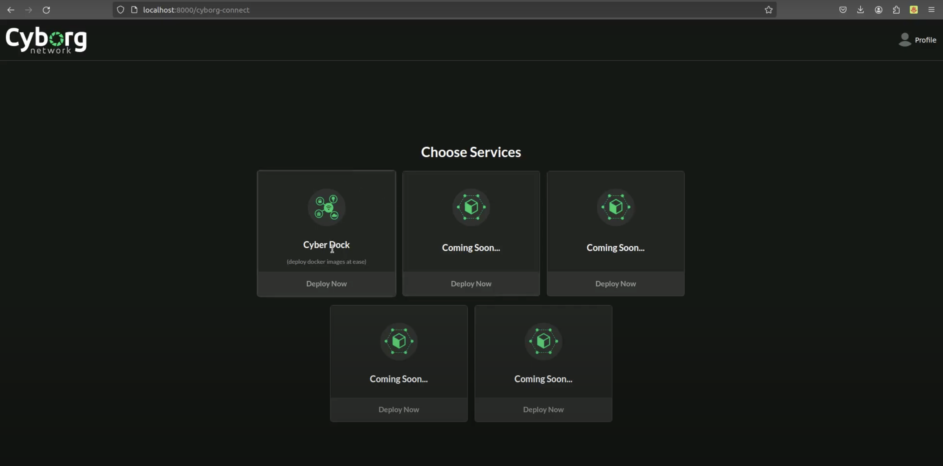This screenshot has width=943, height=466.
Task: Click the Cyborg network logo
Action: tap(46, 40)
